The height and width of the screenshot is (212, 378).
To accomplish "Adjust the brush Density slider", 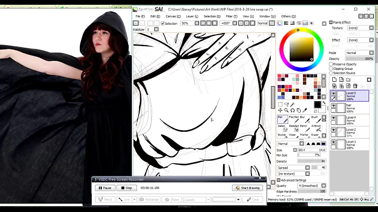I will (312, 161).
